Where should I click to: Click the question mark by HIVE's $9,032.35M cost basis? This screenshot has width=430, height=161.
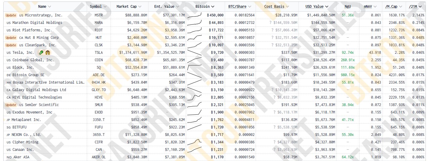[x=275, y=97]
